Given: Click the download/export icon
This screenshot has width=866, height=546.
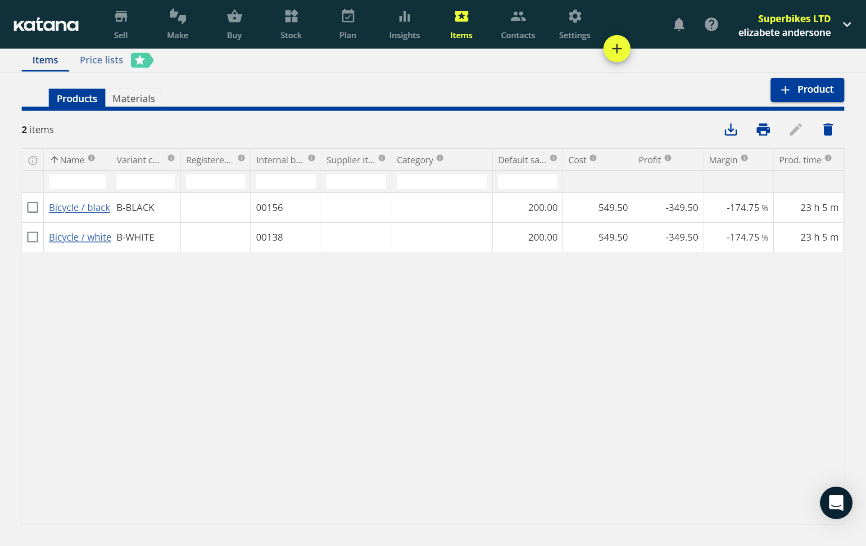Looking at the screenshot, I should (730, 130).
